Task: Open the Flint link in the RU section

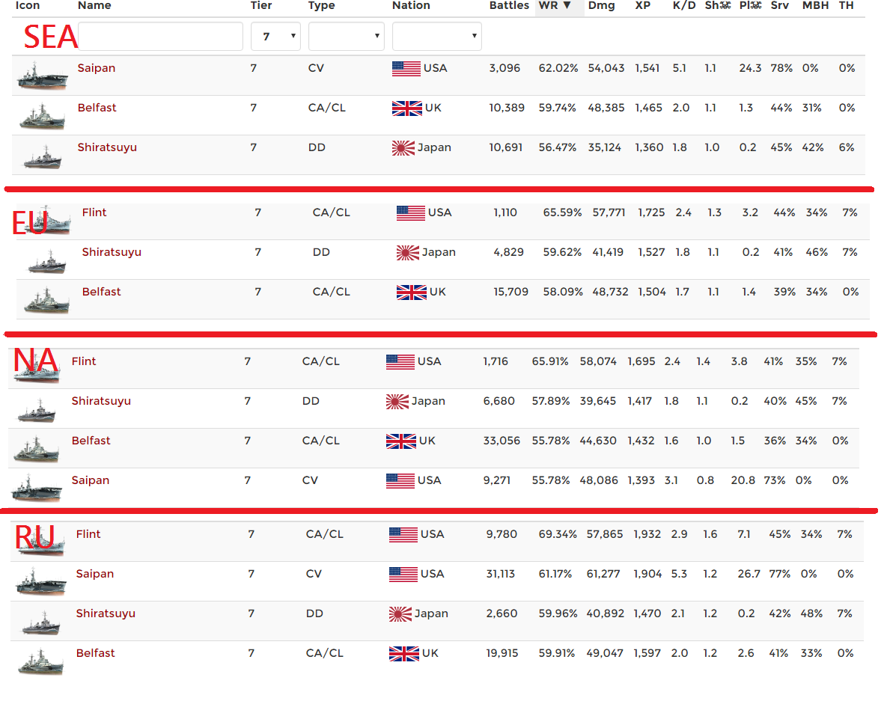Action: tap(88, 534)
